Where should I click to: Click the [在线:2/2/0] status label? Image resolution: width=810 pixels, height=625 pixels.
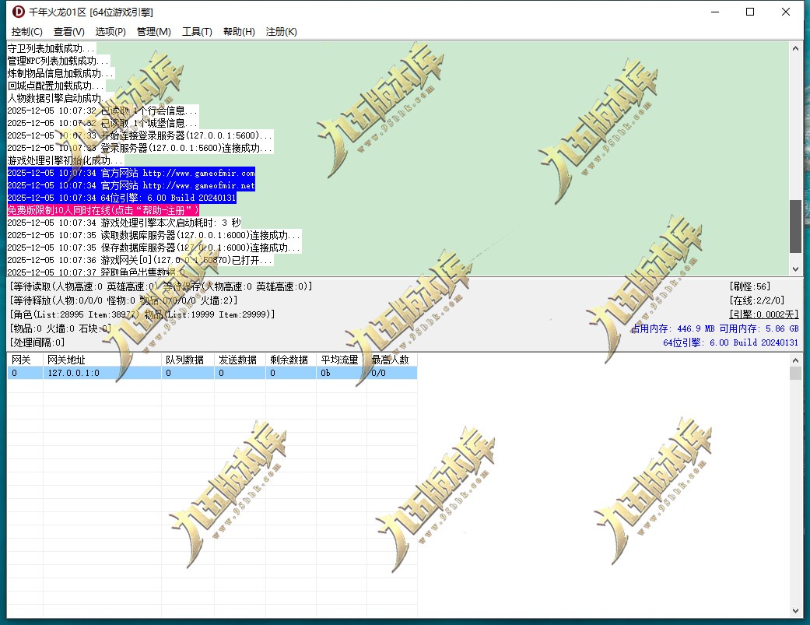tap(757, 300)
